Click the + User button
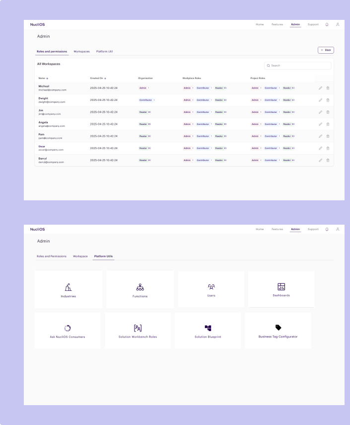The height and width of the screenshot is (425, 350). 326,50
